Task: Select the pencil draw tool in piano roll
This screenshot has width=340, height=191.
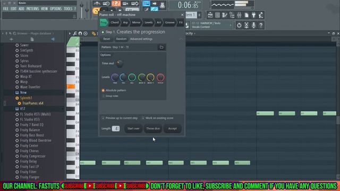Action: pyautogui.click(x=93, y=33)
